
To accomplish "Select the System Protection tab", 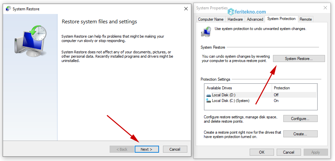I will [x=281, y=19].
